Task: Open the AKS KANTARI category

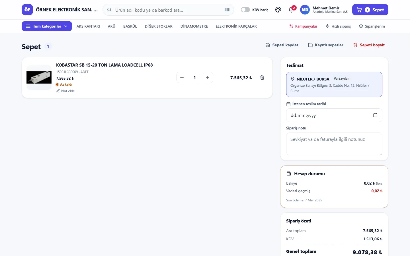Action: click(88, 26)
